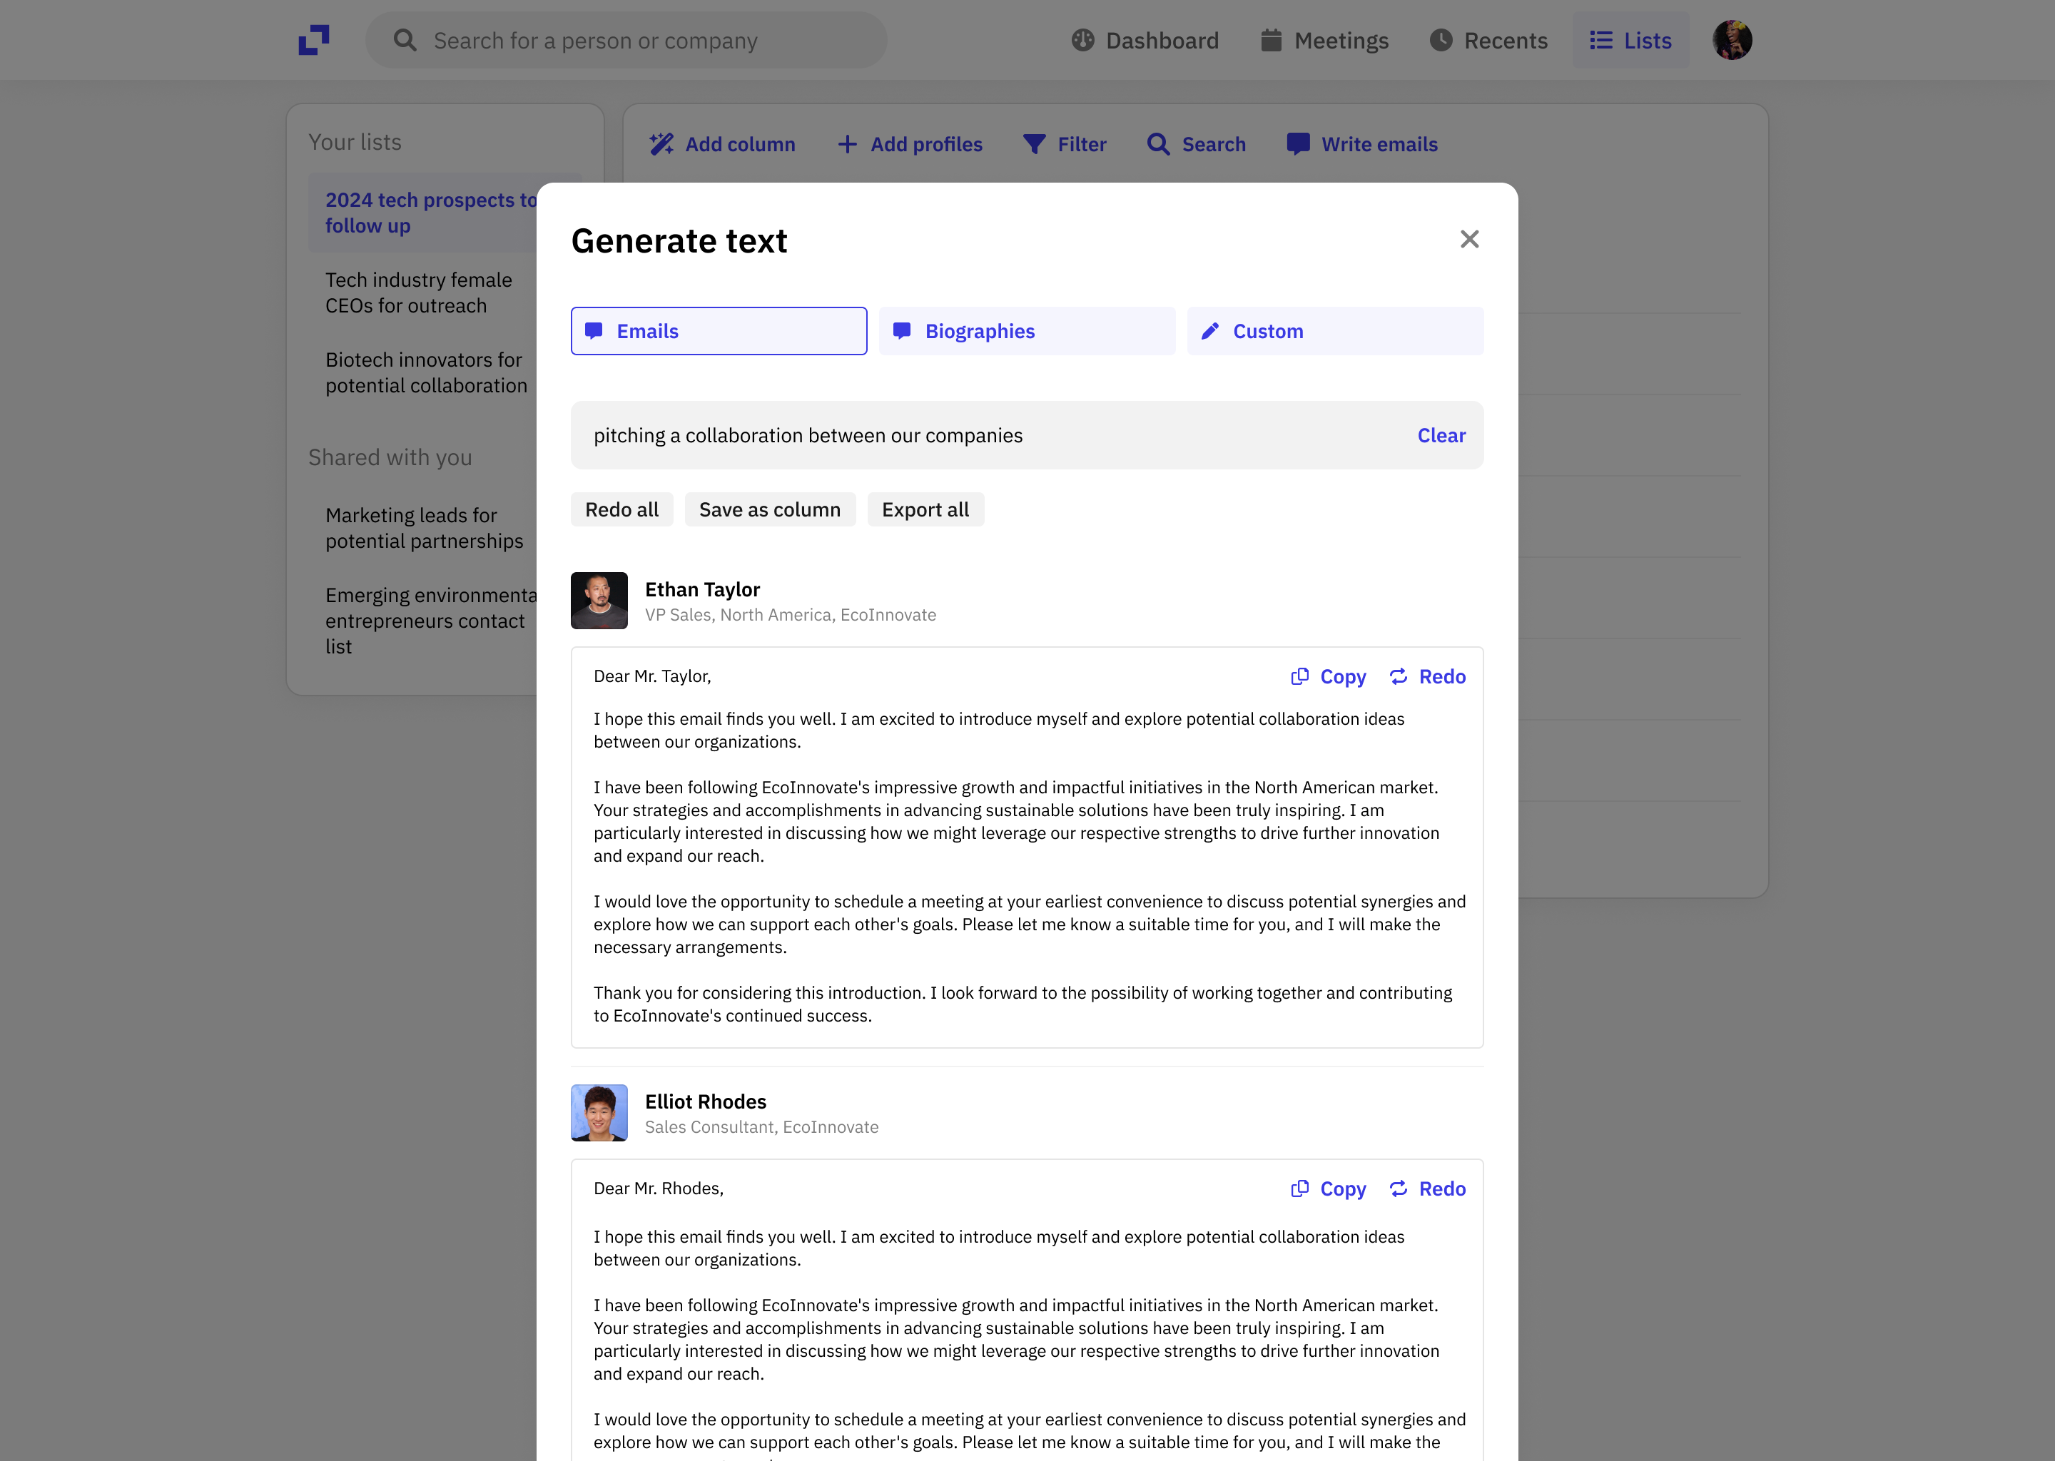Close the Generate text dialog
This screenshot has width=2055, height=1461.
tap(1469, 239)
